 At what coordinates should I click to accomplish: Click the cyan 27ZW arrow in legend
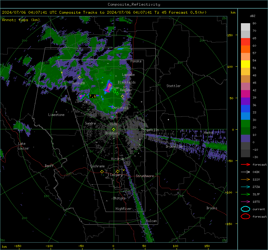(245, 187)
